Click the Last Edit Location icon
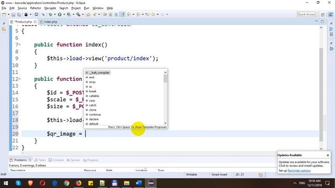 [x=148, y=15]
